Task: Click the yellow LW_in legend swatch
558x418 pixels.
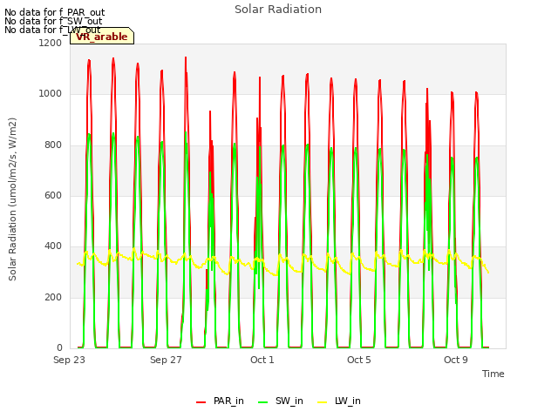Action: [x=322, y=402]
